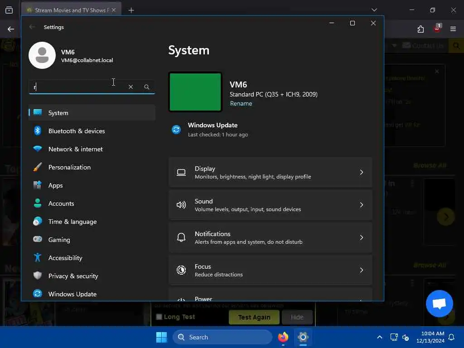Viewport: 464px width, 348px height.
Task: Click the Notifications bell icon in Settings
Action: coord(181,237)
